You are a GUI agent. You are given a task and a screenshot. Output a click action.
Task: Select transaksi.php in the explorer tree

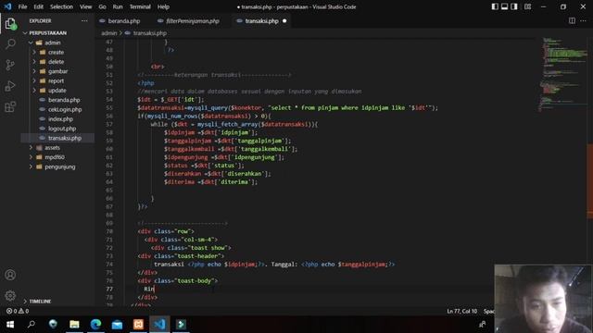[x=57, y=138]
